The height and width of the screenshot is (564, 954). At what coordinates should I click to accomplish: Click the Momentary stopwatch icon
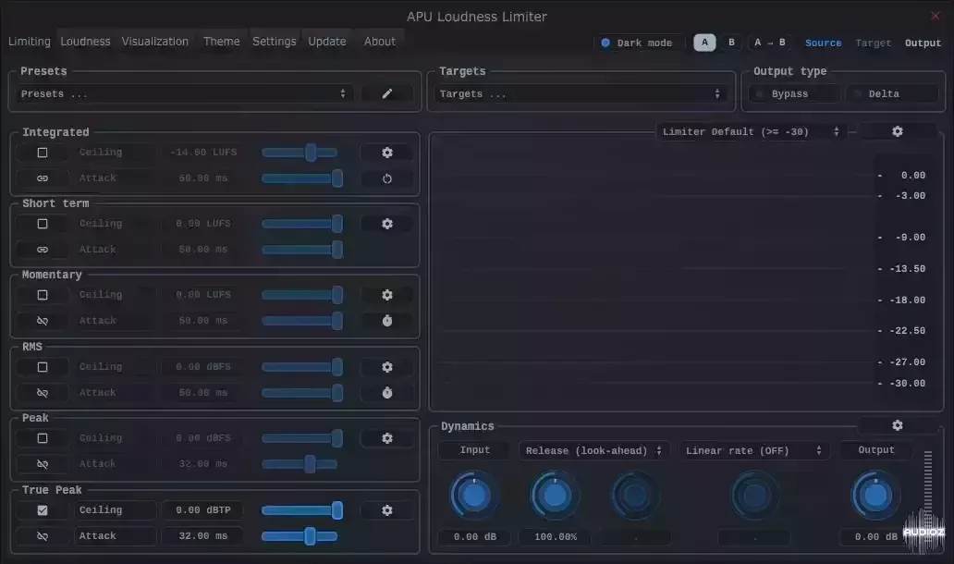pyautogui.click(x=387, y=321)
